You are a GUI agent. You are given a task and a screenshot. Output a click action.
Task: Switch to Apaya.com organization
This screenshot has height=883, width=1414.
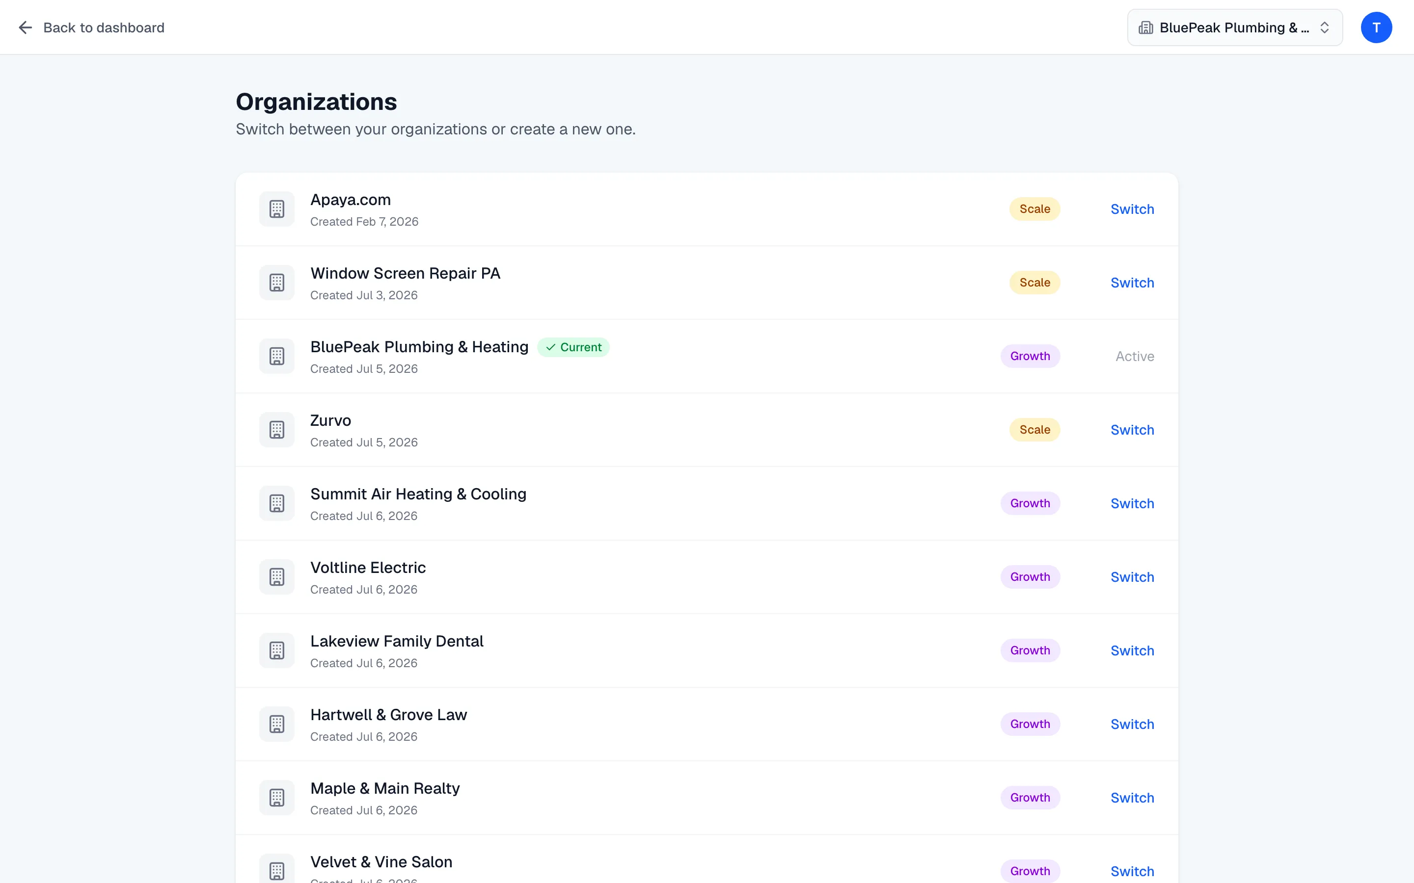1132,209
